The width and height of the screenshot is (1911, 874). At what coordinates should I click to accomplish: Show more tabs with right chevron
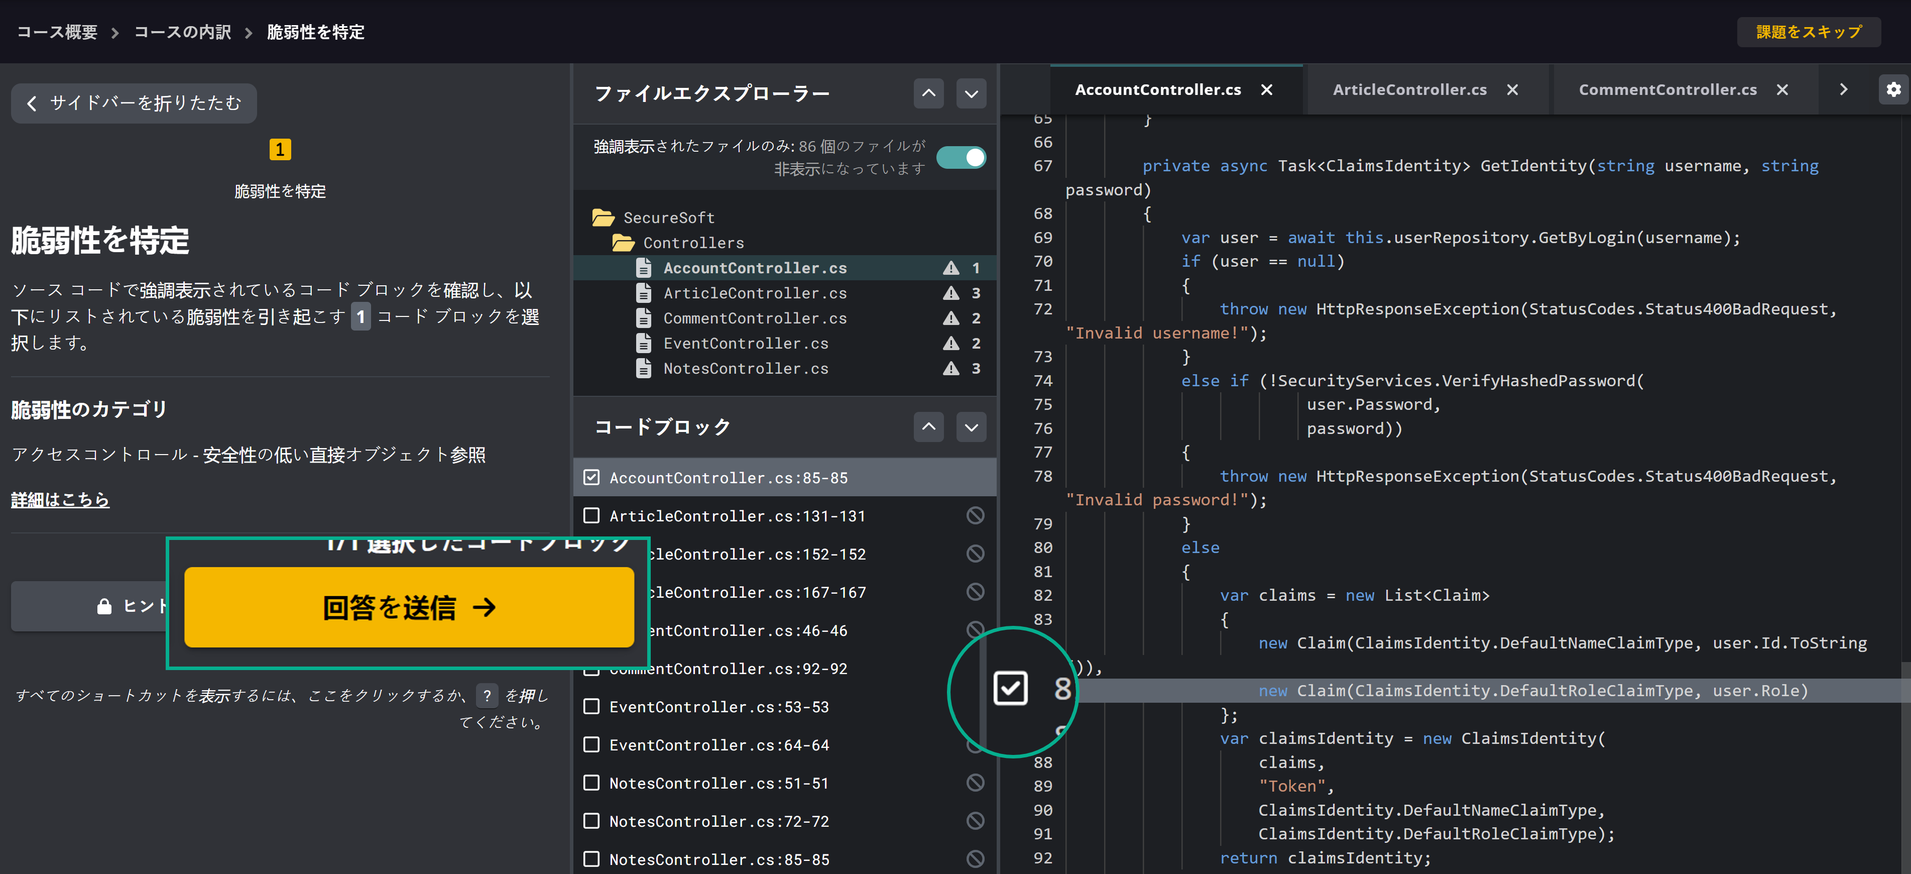(x=1844, y=90)
